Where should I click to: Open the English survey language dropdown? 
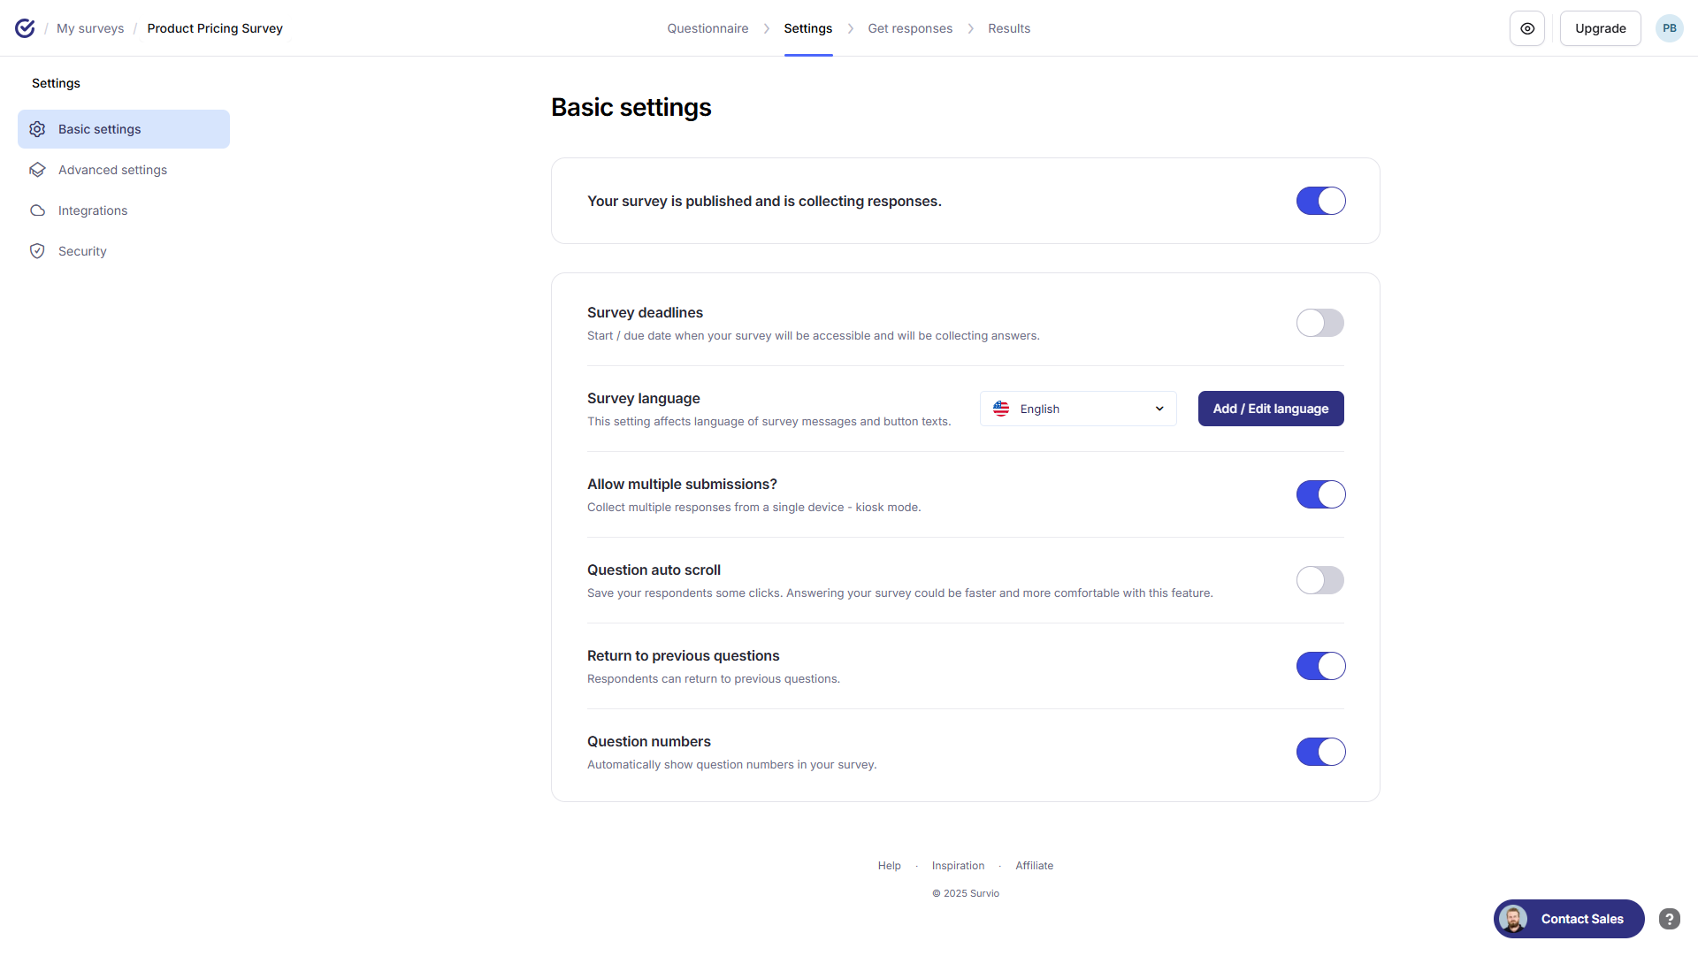coord(1077,409)
